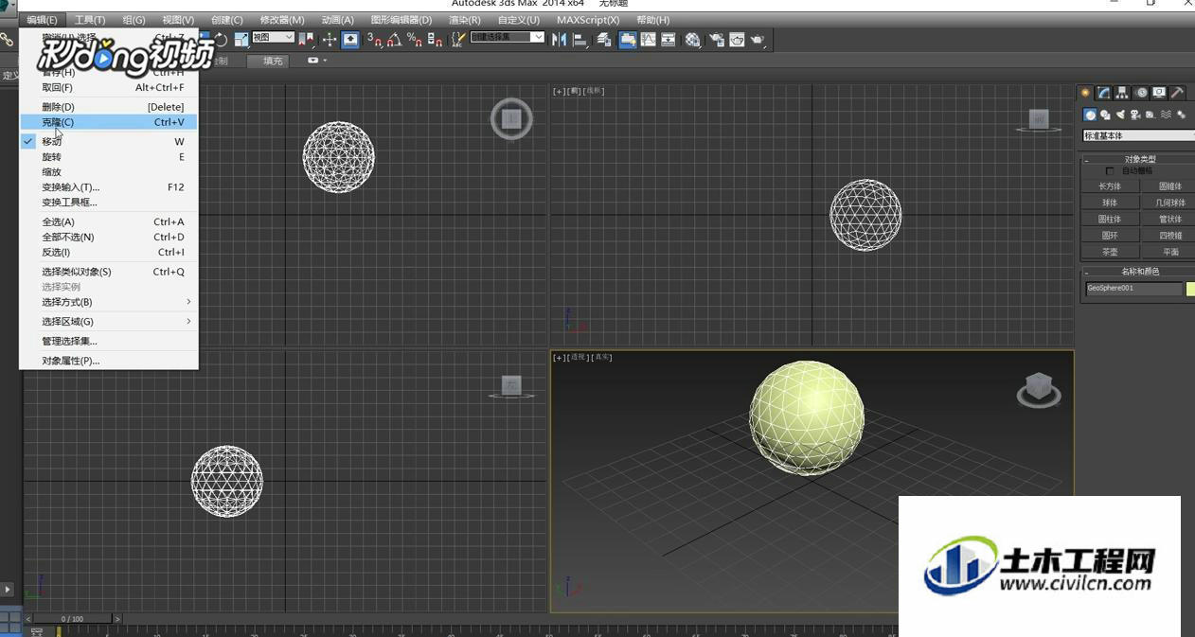Open the Display tab in the command panel
This screenshot has width=1195, height=637.
point(1159,93)
